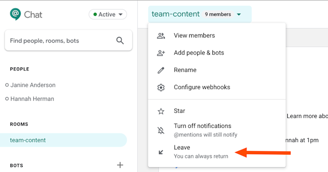
Task: Collapse the team-content room menu arrow
Action: click(239, 15)
